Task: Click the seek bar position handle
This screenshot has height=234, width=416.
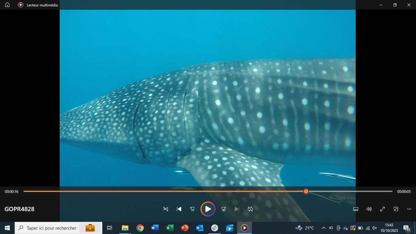Action: coord(306,191)
